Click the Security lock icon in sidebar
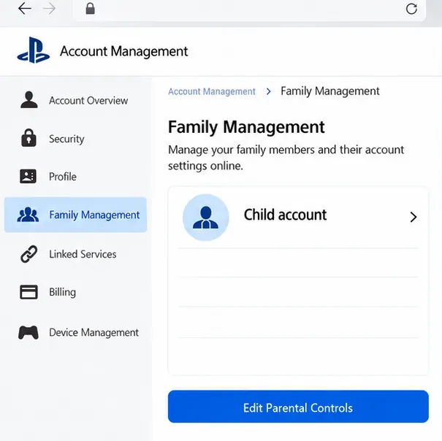Viewport: 442px width, 441px height. coord(28,138)
